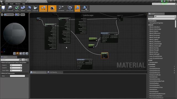Screen dimensions: 177x99
Task: Click the Const B value field
Action: [x=16, y=68]
